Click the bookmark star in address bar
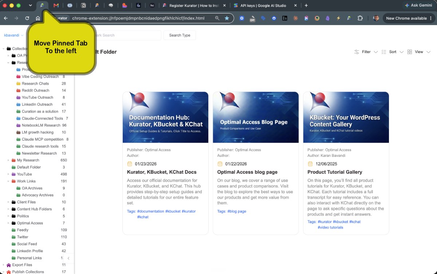Screen dimensions: 437x274 [x=227, y=18]
